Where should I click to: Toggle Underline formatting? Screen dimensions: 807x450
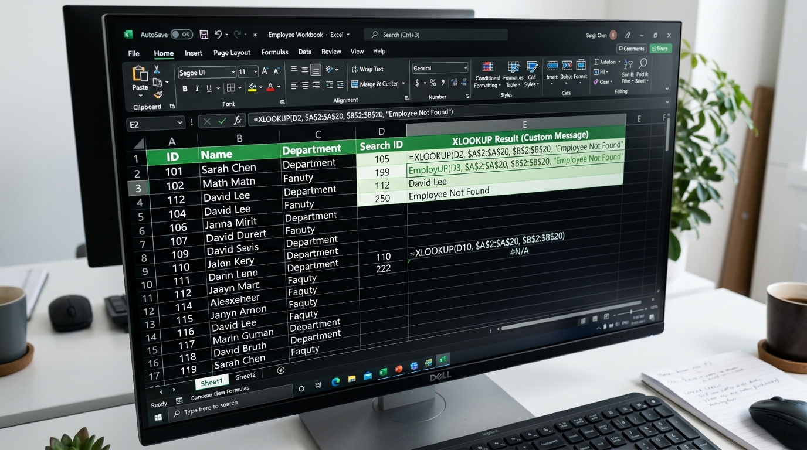(209, 88)
